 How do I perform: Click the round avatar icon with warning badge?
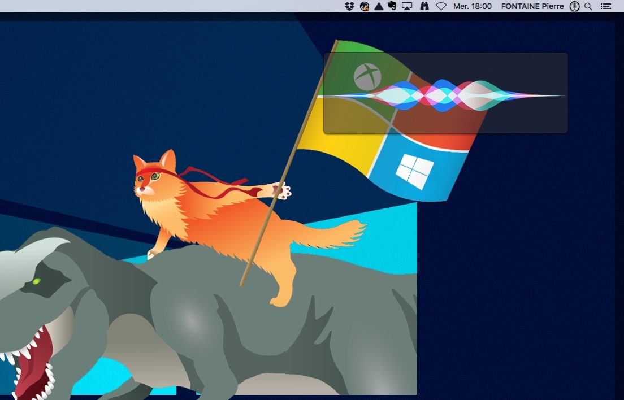364,6
